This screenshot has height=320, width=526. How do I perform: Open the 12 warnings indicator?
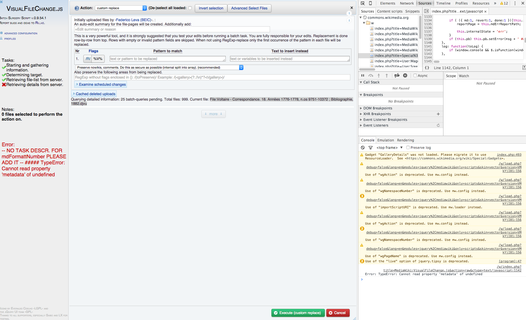504,3
